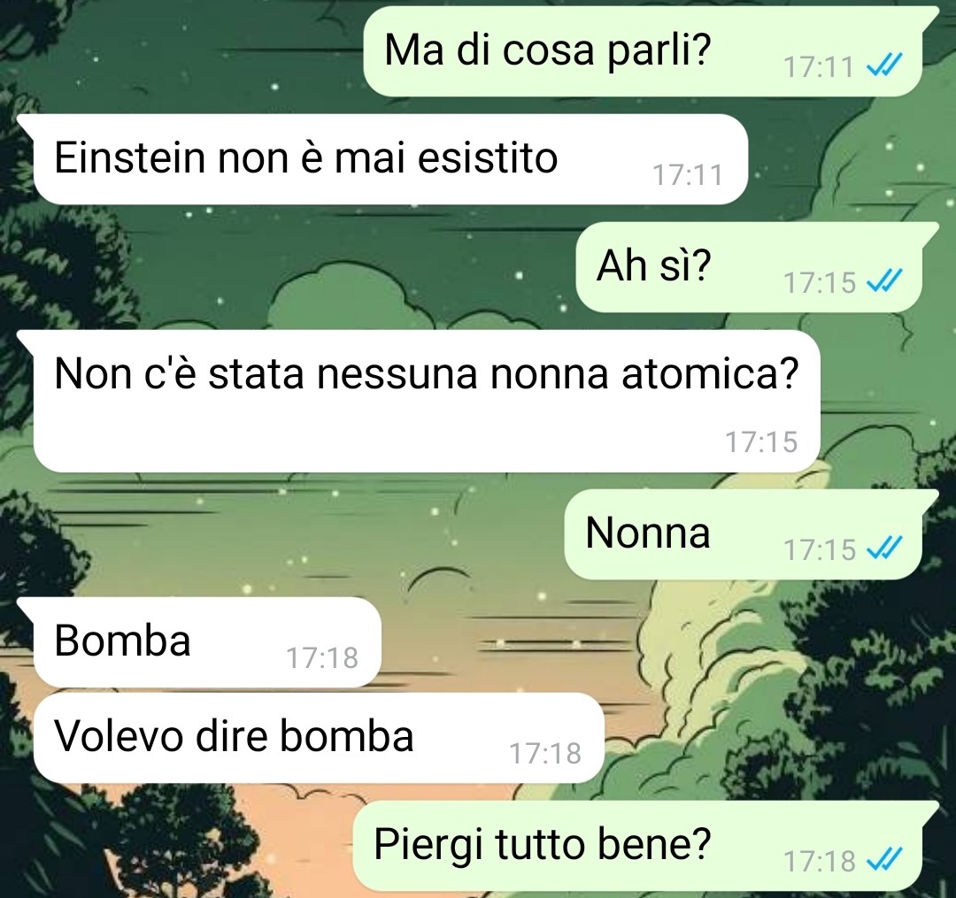Click the 17:15 timestamp under the nonna atomica message
This screenshot has width=956, height=898.
761,442
